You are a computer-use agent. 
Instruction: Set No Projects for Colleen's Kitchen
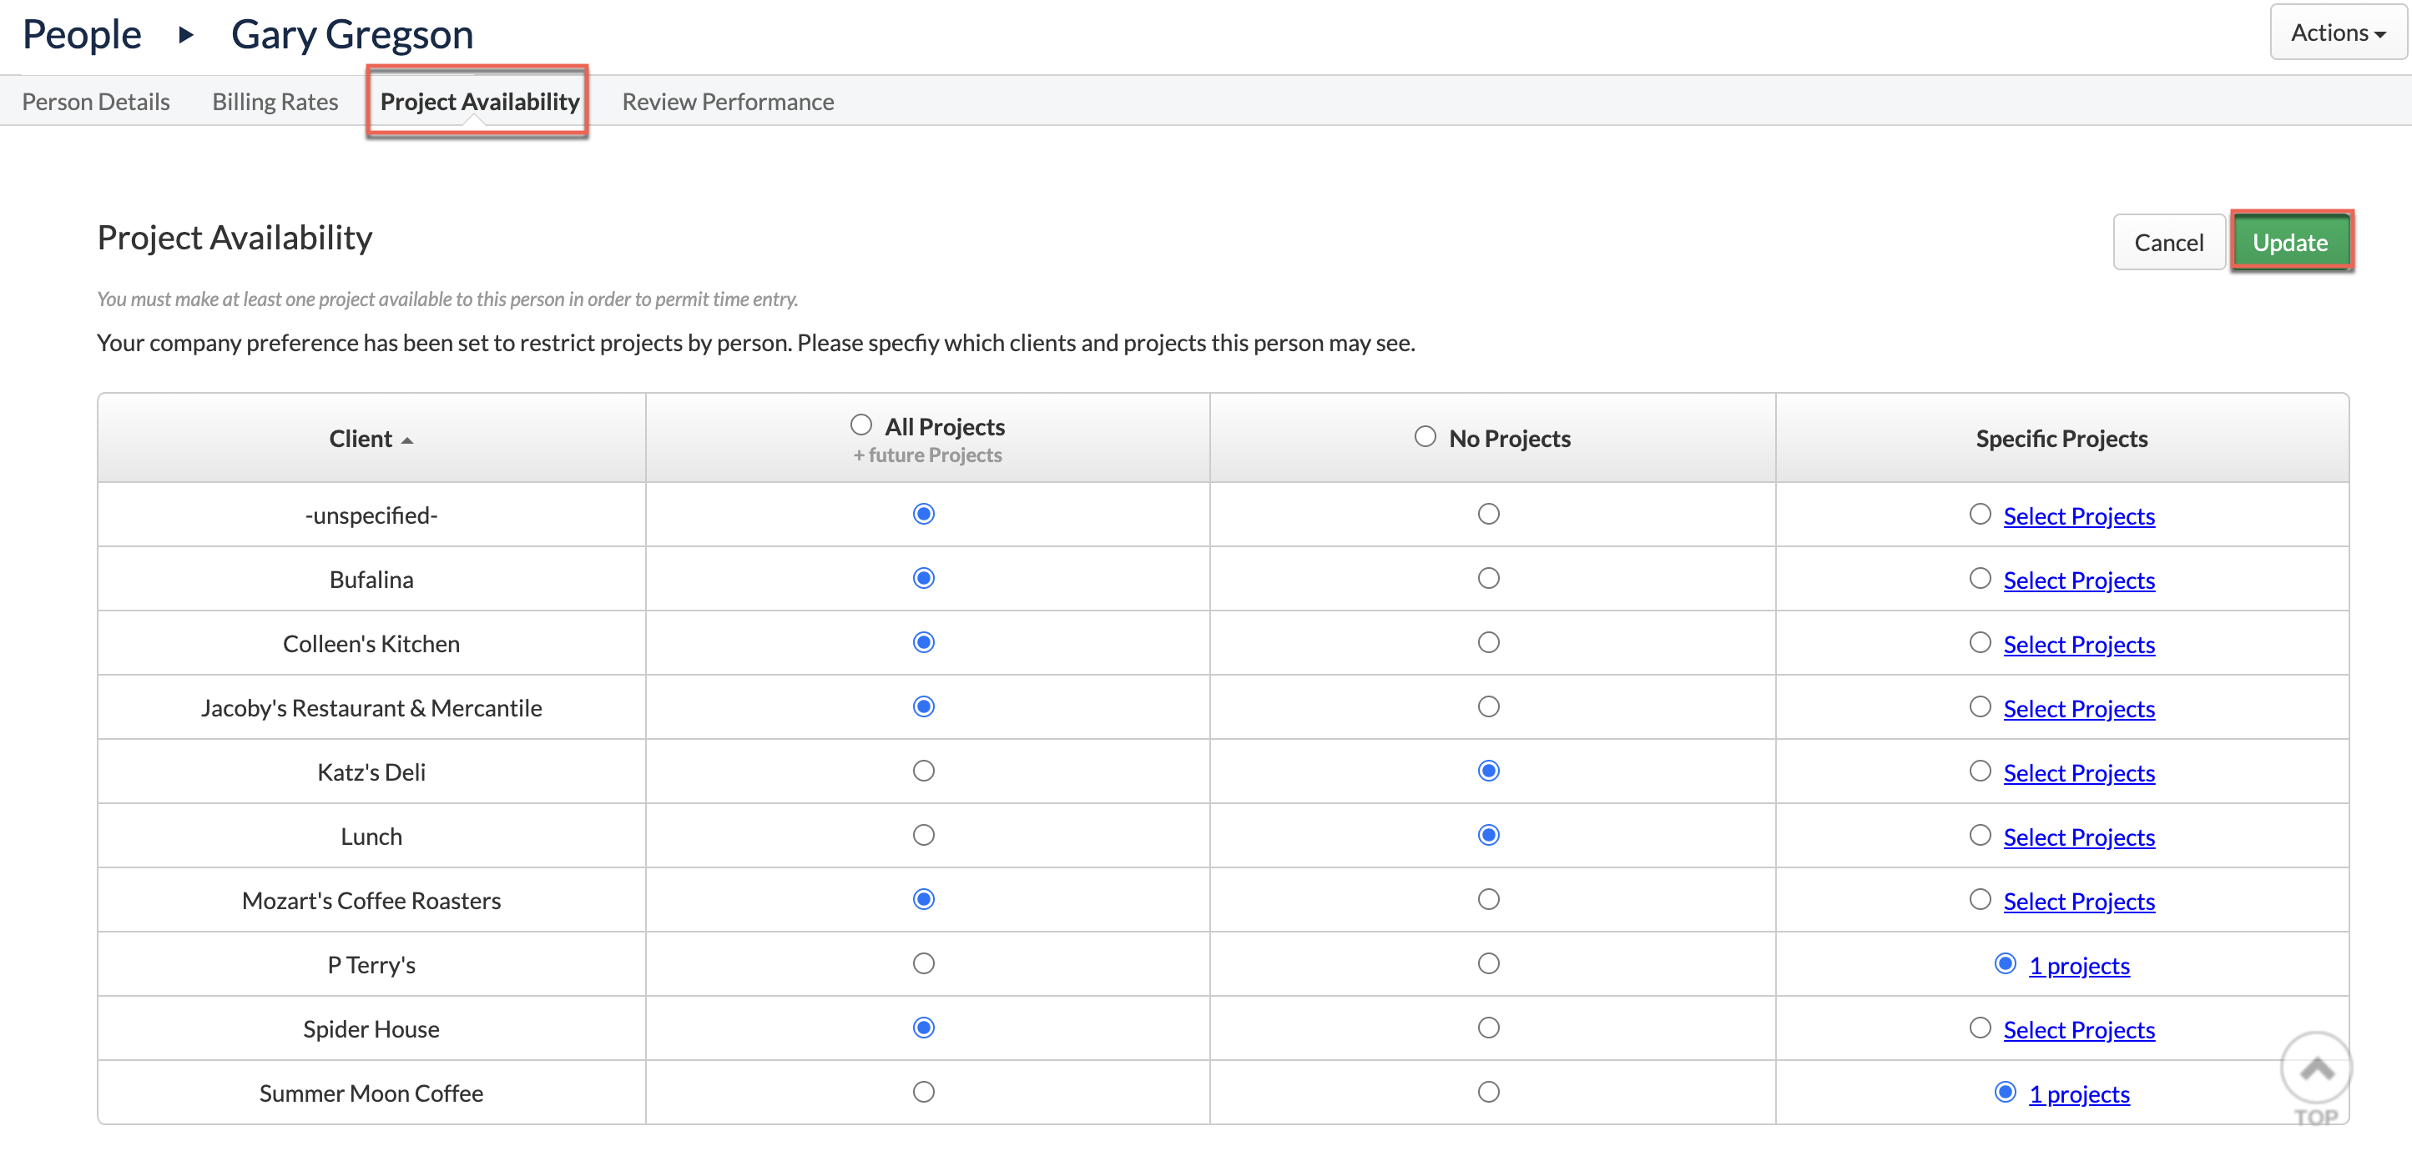coord(1488,642)
